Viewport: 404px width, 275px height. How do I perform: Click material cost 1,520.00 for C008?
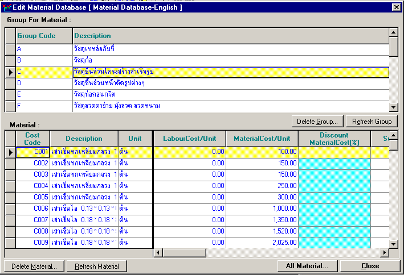pyautogui.click(x=262, y=232)
